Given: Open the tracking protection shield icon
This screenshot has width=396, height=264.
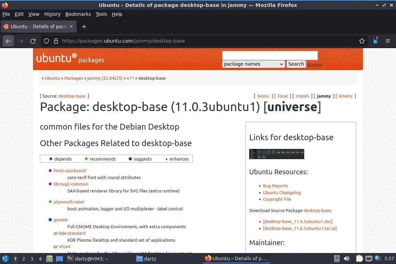Looking at the screenshot, I should (x=46, y=41).
